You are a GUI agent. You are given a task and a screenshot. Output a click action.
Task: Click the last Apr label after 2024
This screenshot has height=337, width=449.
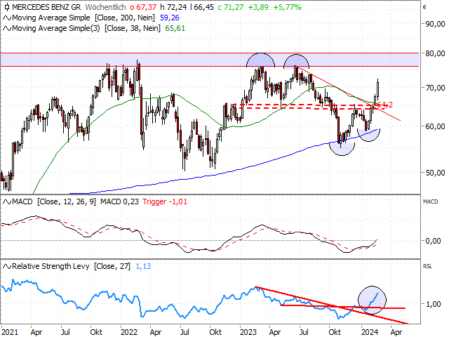(396, 332)
